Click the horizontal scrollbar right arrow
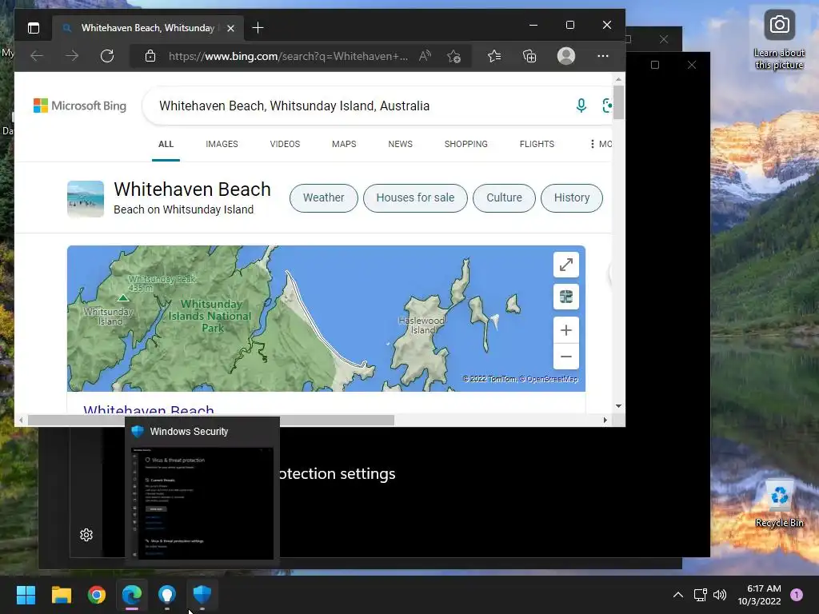Image resolution: width=819 pixels, height=614 pixels. tap(605, 420)
